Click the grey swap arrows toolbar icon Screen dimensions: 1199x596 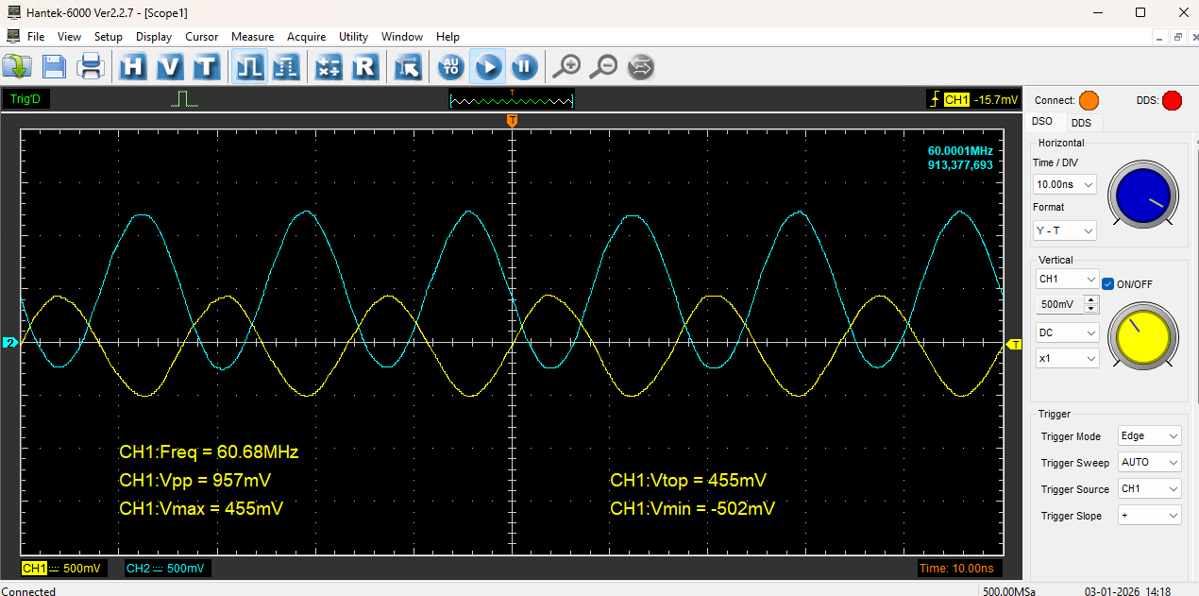tap(640, 67)
